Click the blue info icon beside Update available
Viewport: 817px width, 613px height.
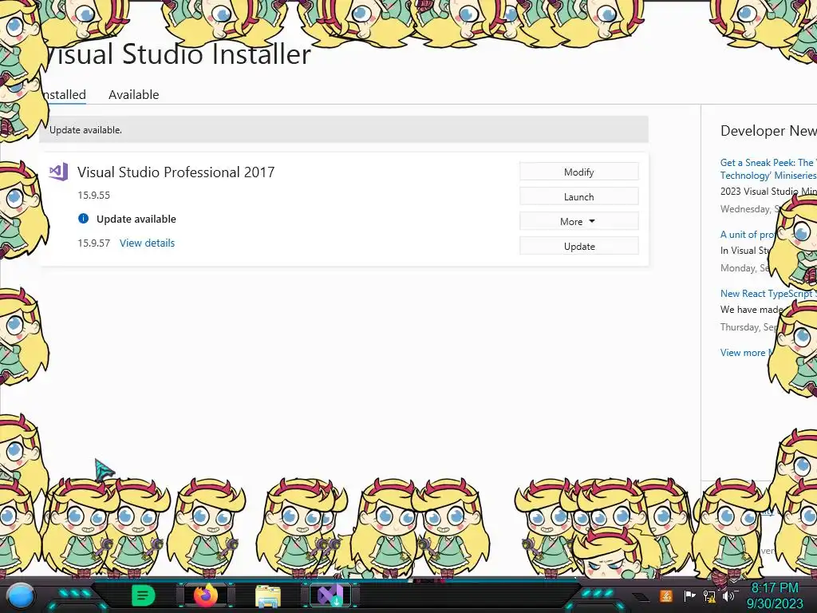tap(83, 219)
